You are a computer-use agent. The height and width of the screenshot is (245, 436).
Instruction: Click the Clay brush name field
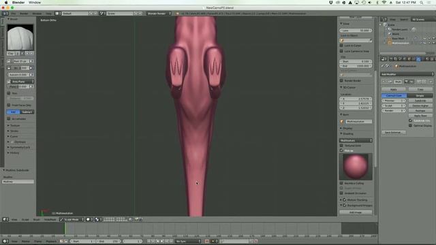(x=11, y=53)
